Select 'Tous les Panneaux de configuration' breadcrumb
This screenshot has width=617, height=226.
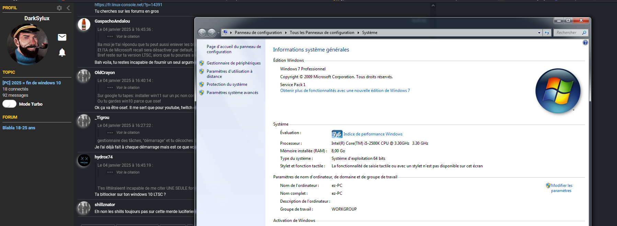[322, 33]
